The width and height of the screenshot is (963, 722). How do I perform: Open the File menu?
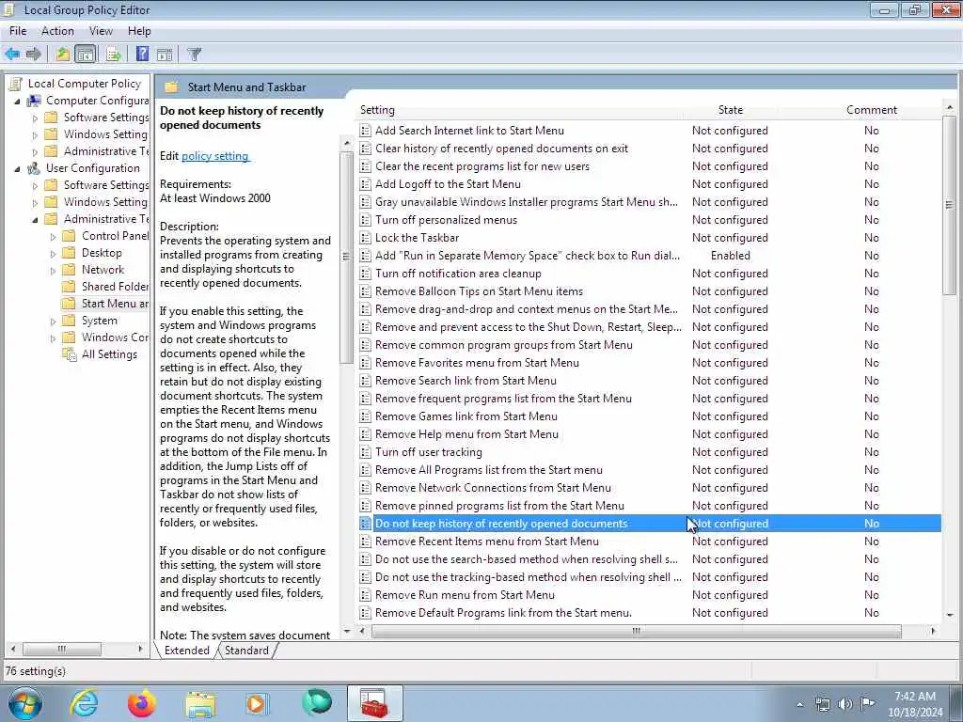tap(18, 31)
